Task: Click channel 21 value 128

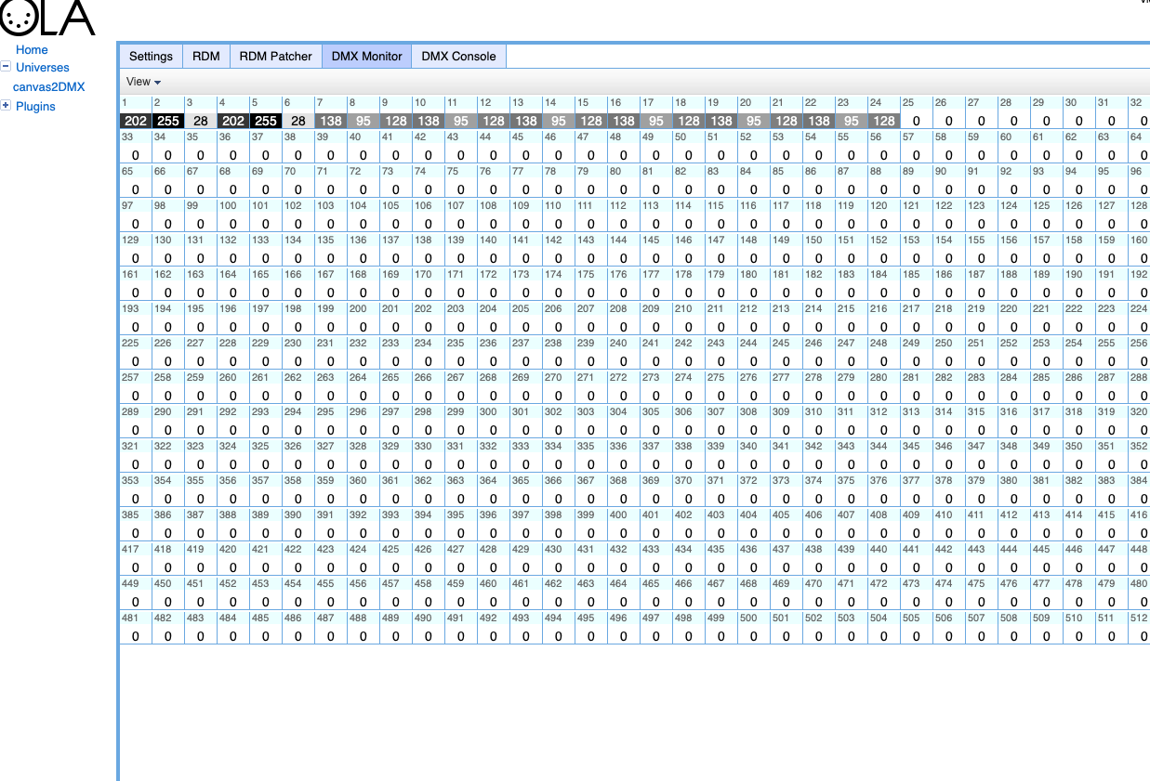Action: [786, 121]
